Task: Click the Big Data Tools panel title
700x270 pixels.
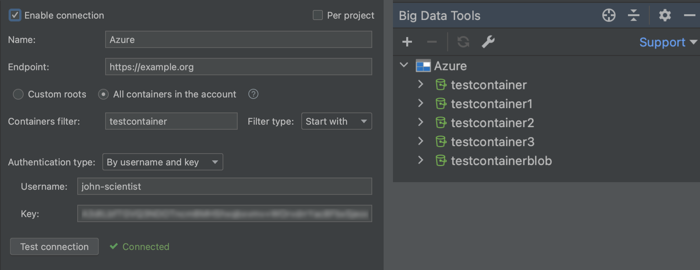Action: pos(439,16)
